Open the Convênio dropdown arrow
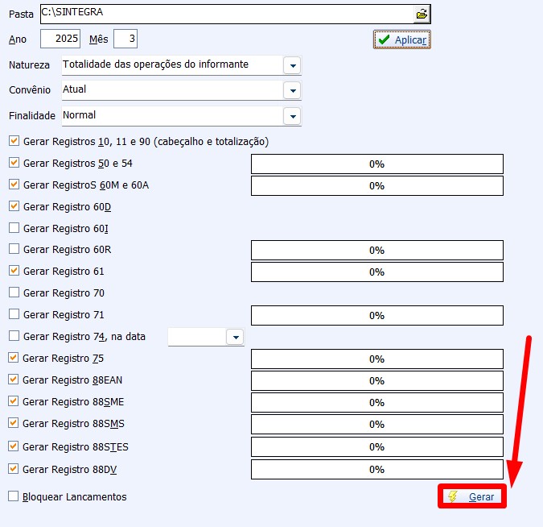This screenshot has height=527, width=543. (292, 90)
